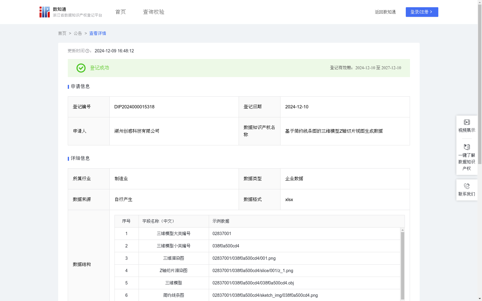
Task: Click the help icon beside 更新时间
Action: [87, 51]
